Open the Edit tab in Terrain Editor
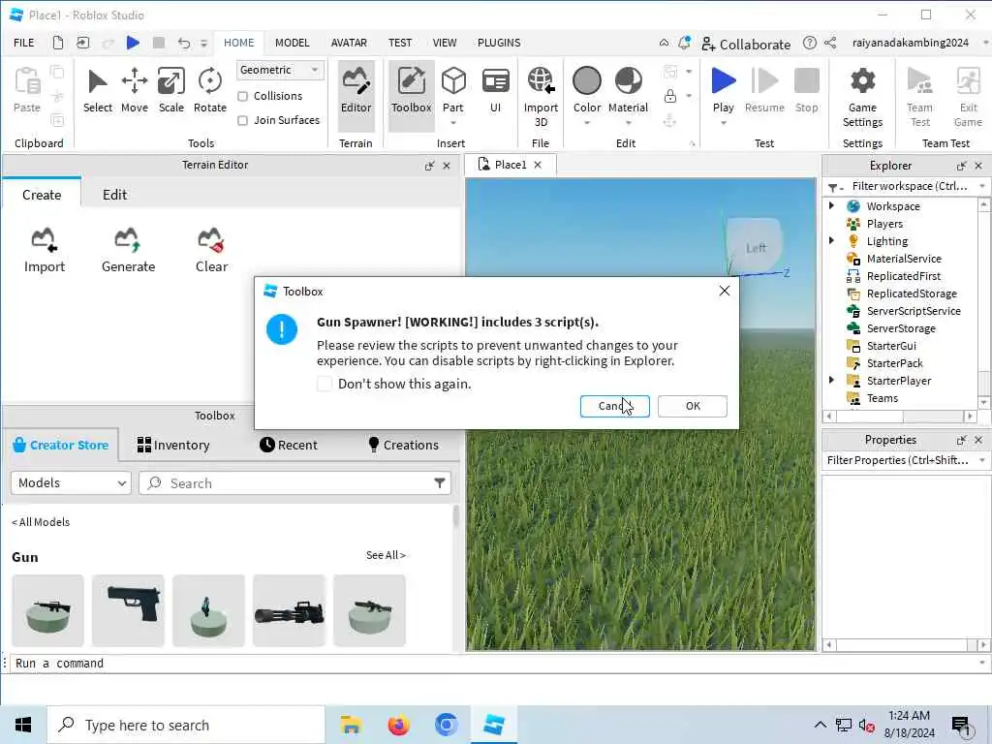992x744 pixels. 114,194
